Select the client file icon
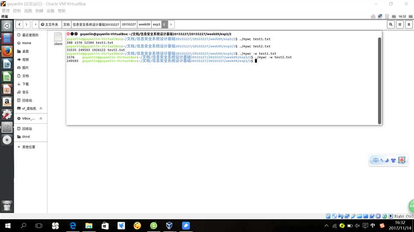The height and width of the screenshot is (232, 414). coord(58,39)
